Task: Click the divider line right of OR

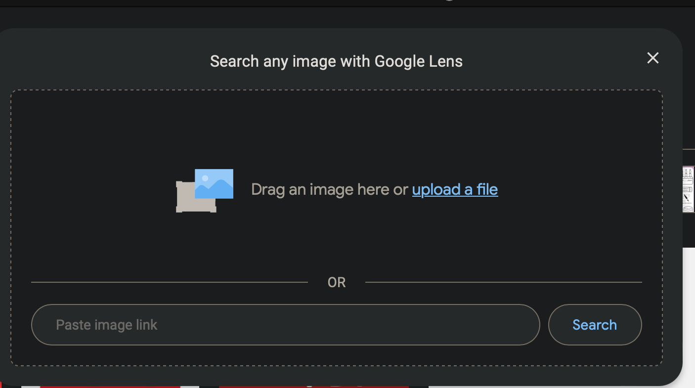Action: pyautogui.click(x=503, y=282)
